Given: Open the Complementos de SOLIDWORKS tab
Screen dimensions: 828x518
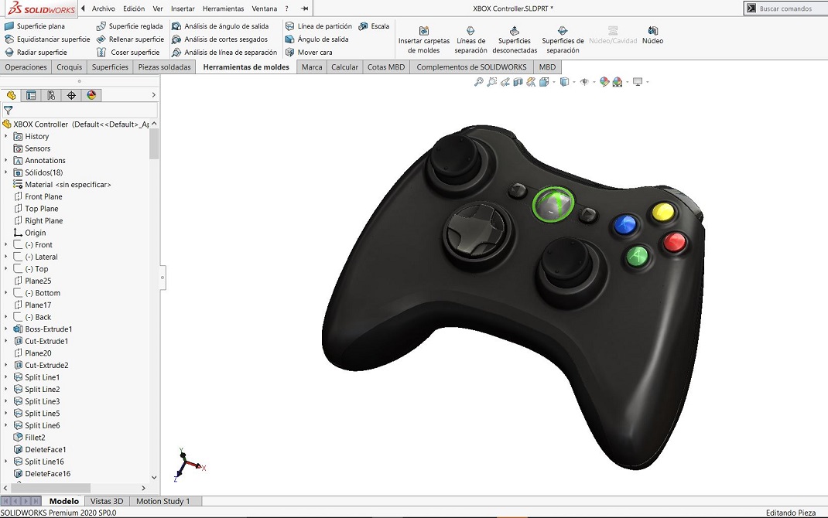Looking at the screenshot, I should pyautogui.click(x=471, y=67).
